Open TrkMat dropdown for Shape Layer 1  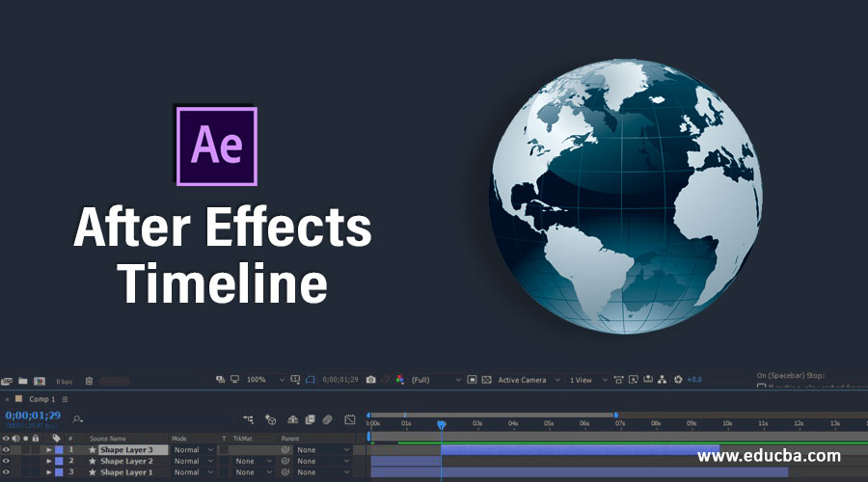[x=253, y=472]
